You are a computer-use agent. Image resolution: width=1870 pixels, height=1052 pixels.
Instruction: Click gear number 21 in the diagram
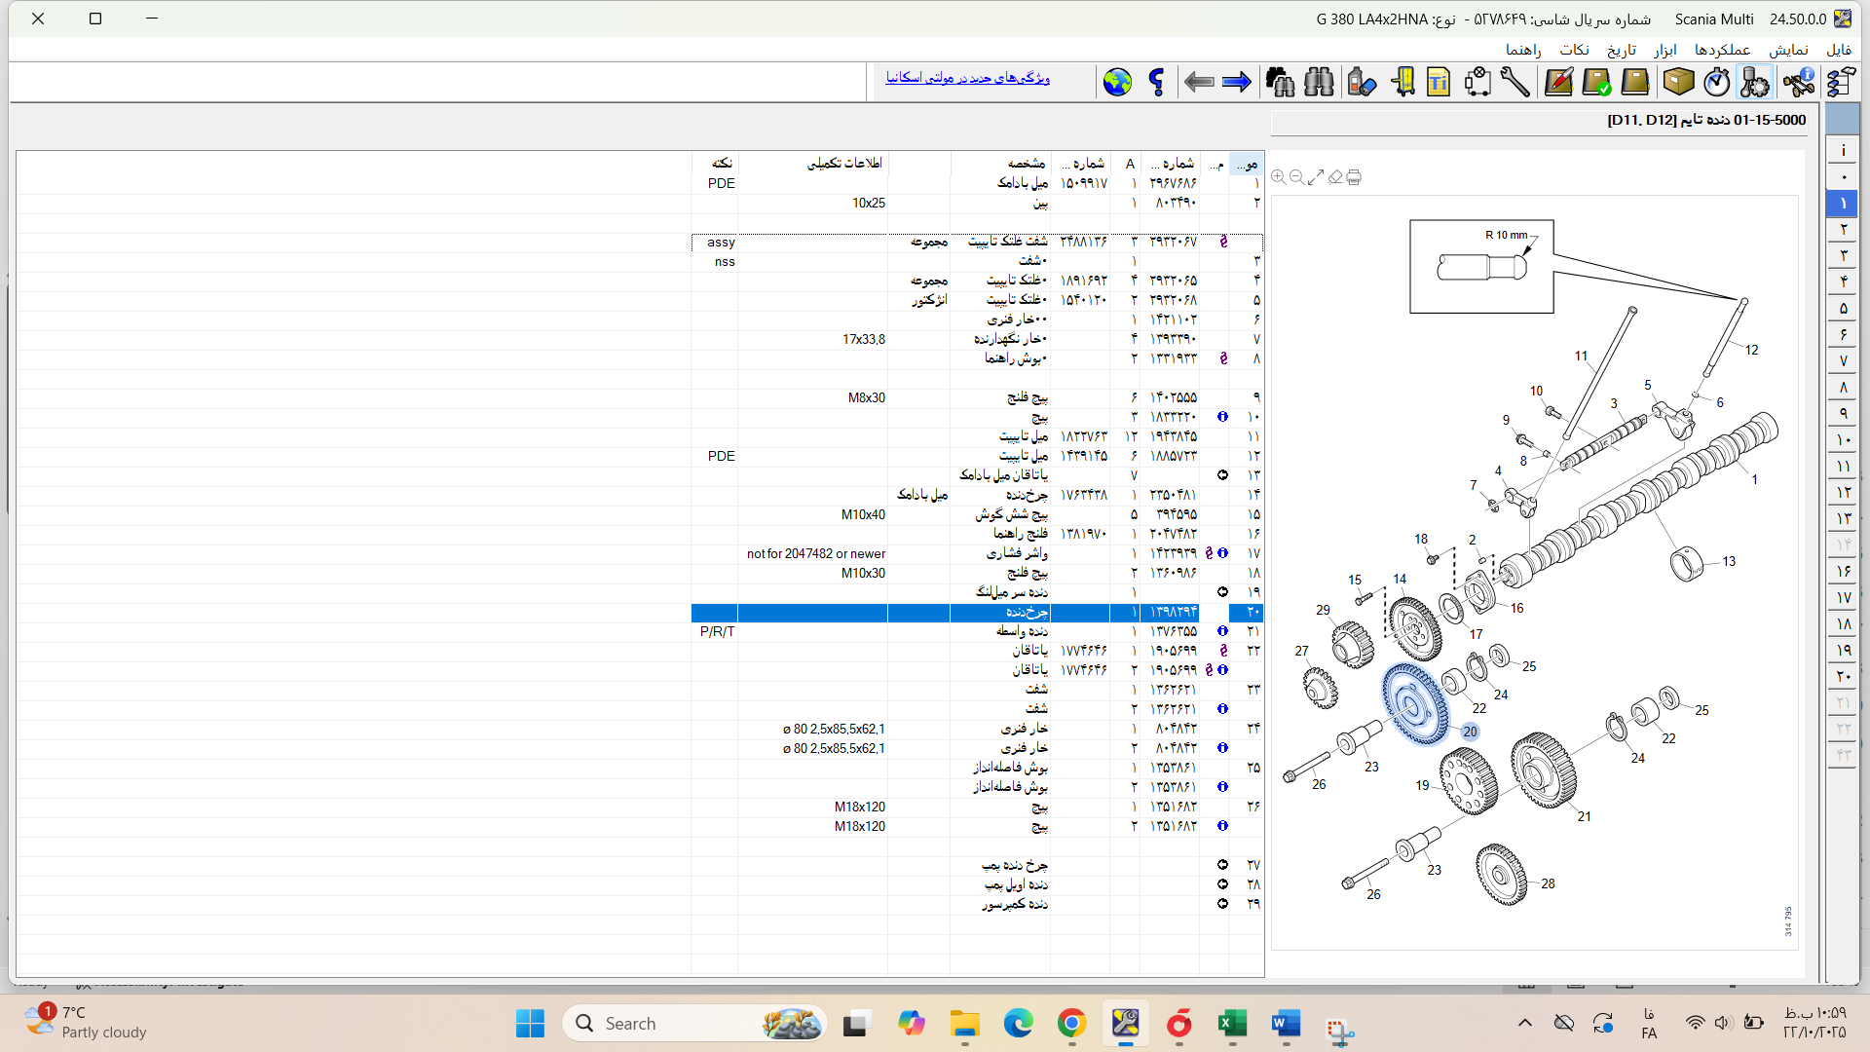point(1544,770)
